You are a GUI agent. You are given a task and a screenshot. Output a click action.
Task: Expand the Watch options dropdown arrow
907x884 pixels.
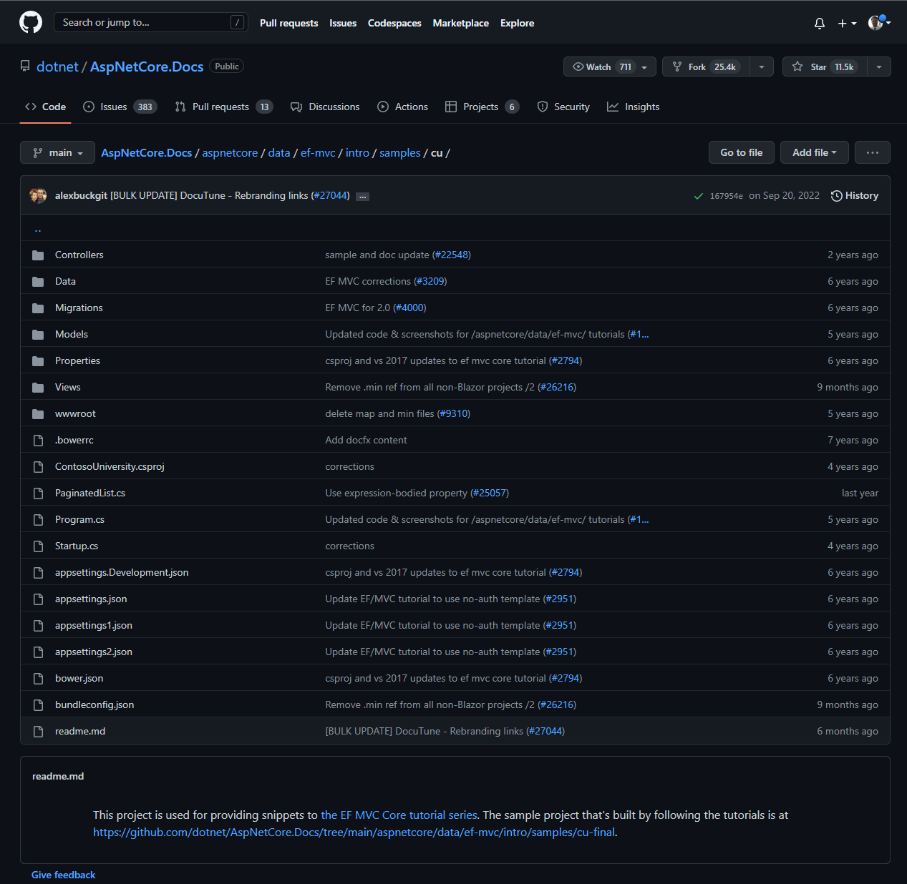[645, 67]
